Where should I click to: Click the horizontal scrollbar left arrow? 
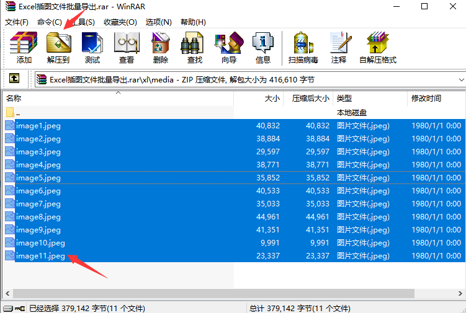[x=7, y=293]
